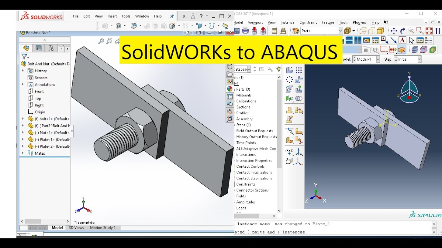The image size is (442, 248).
Task: Click the SolidWorks user login icon
Action: pos(193,16)
